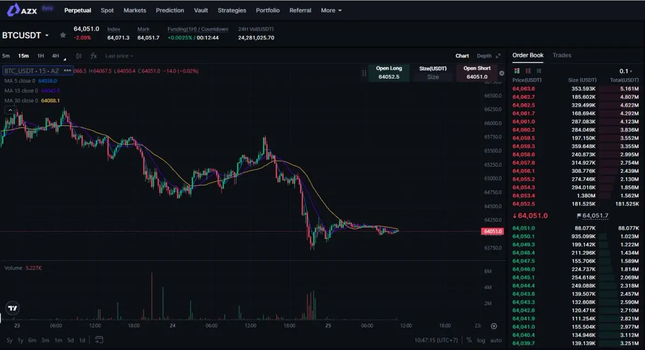Click the MA 5 close 0 indicator label

point(20,81)
